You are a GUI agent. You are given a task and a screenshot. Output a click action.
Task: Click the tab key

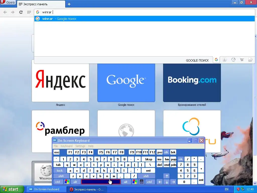[58, 165]
